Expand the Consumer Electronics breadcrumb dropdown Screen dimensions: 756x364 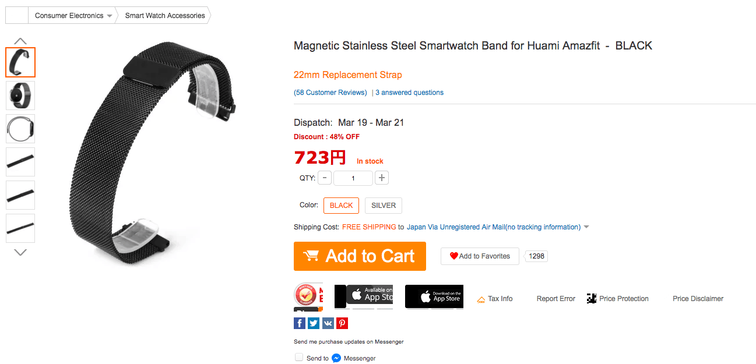(110, 16)
